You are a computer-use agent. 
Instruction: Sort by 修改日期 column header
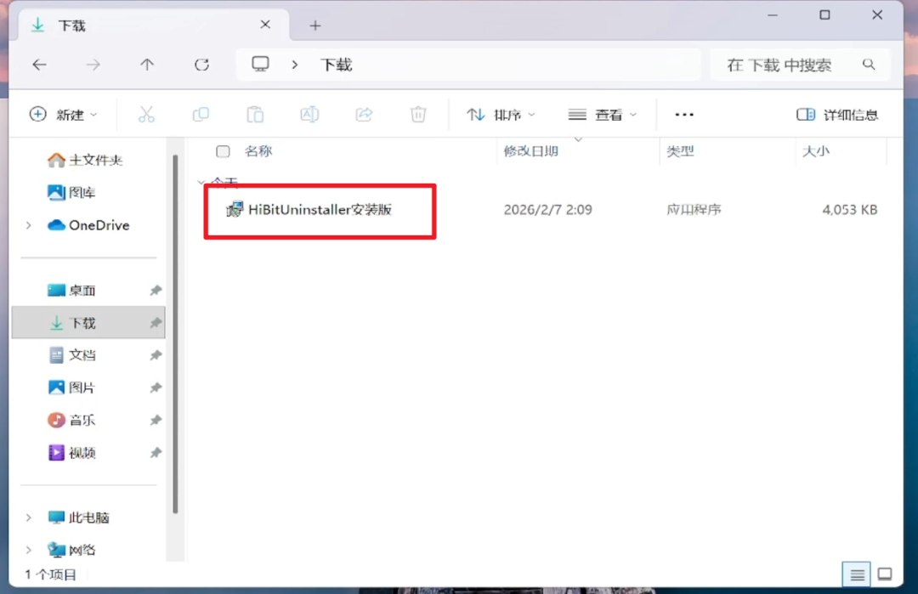531,151
